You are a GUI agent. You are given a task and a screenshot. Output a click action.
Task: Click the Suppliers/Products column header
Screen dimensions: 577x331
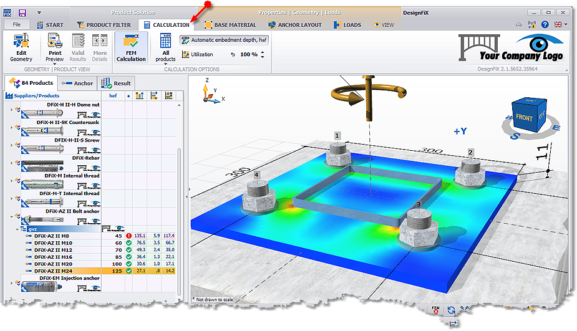pyautogui.click(x=52, y=95)
